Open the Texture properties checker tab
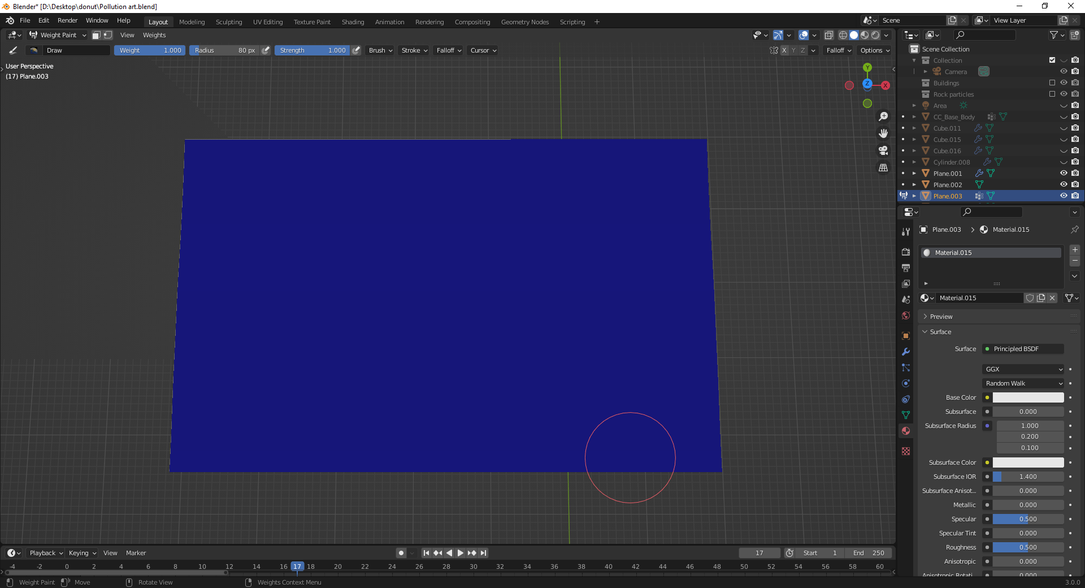Viewport: 1085px width, 588px height. (906, 451)
